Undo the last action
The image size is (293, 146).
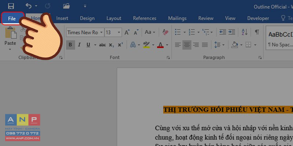pyautogui.click(x=29, y=6)
